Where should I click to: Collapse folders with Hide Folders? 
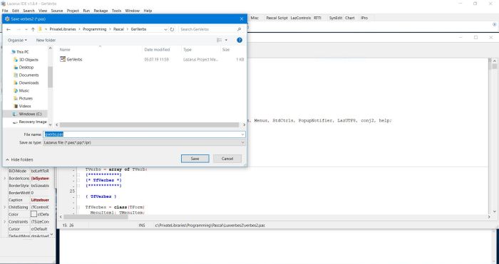tap(19, 159)
